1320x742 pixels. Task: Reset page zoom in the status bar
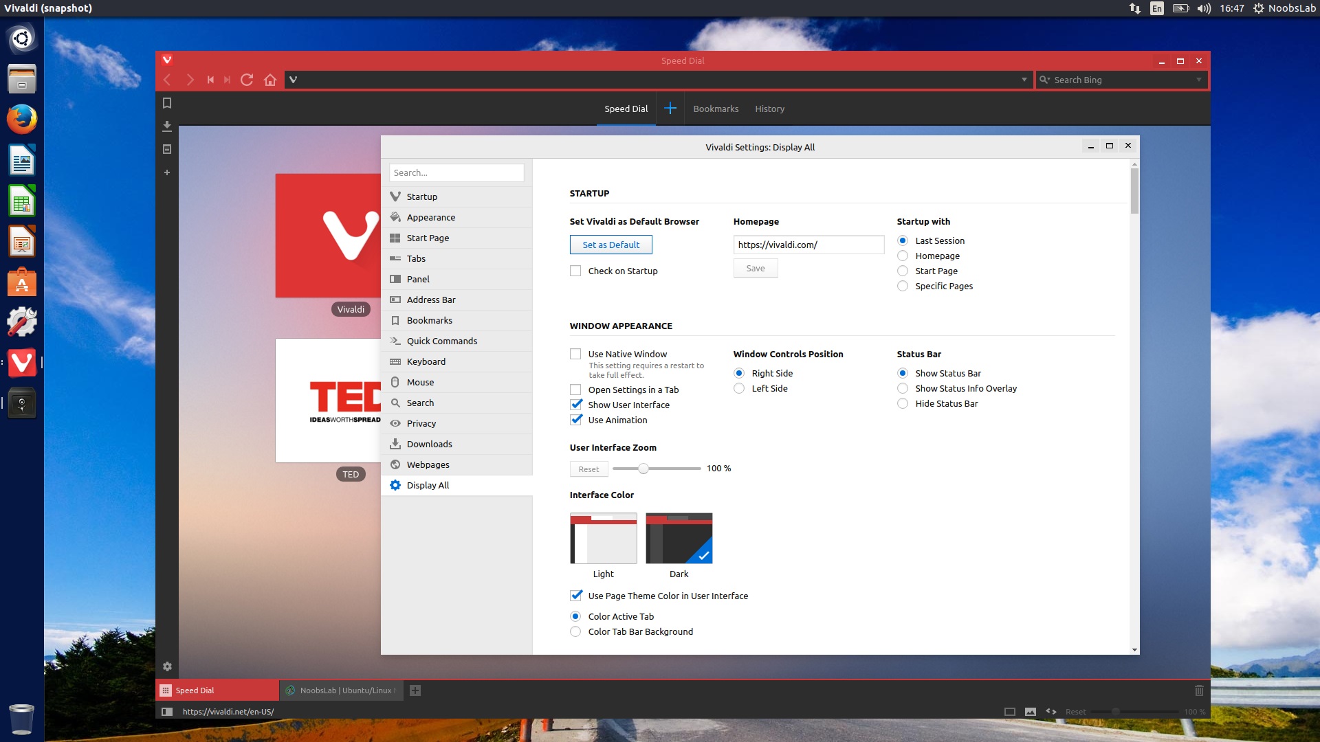point(1075,712)
